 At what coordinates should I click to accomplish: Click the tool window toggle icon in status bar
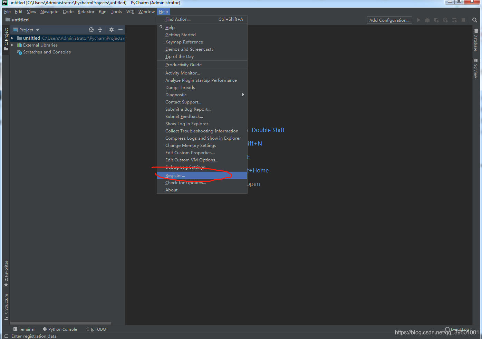6,336
